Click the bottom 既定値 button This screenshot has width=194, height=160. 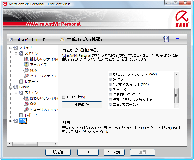point(58,152)
